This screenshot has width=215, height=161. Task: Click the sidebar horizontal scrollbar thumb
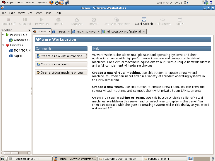pyautogui.click(x=12, y=153)
